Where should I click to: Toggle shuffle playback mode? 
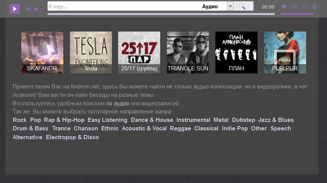294,7
